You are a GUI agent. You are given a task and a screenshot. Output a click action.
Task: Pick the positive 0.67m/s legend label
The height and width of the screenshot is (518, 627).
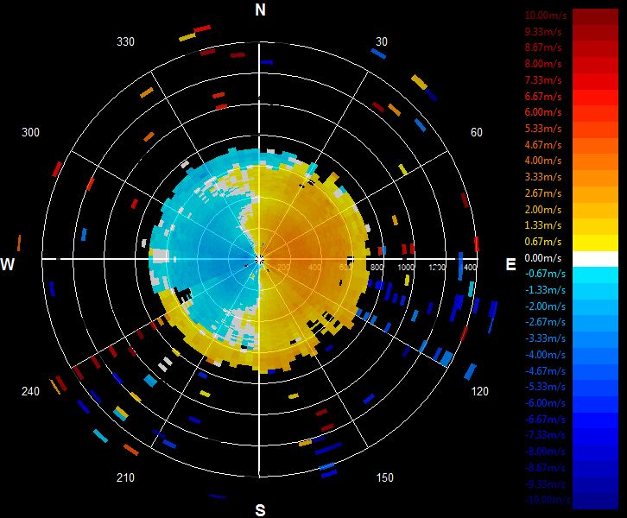point(543,242)
